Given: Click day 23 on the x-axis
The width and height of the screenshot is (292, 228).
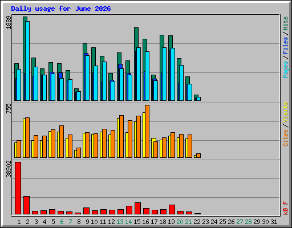Looking at the screenshot, I should (205, 222).
